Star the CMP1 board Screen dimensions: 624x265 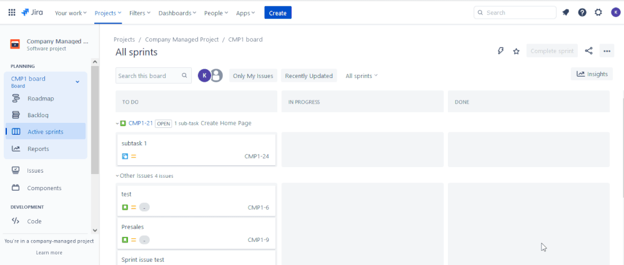pyautogui.click(x=516, y=51)
